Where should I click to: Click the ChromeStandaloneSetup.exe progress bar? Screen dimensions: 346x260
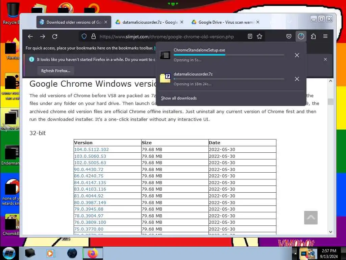coord(229,55)
